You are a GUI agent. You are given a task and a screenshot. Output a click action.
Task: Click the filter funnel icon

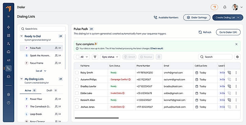pos(95,57)
